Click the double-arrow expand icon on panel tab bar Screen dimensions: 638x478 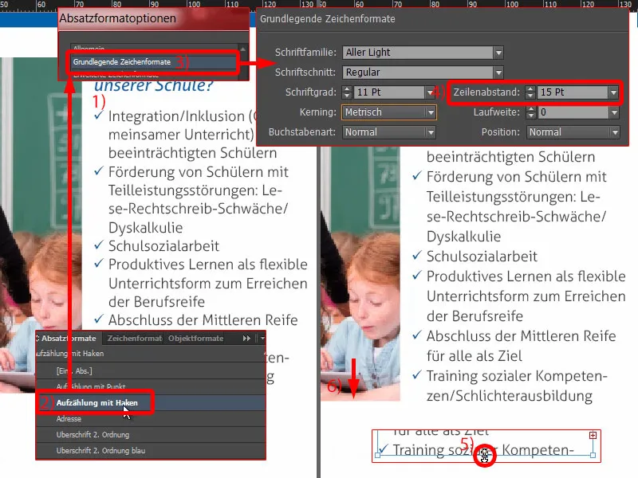tap(248, 338)
